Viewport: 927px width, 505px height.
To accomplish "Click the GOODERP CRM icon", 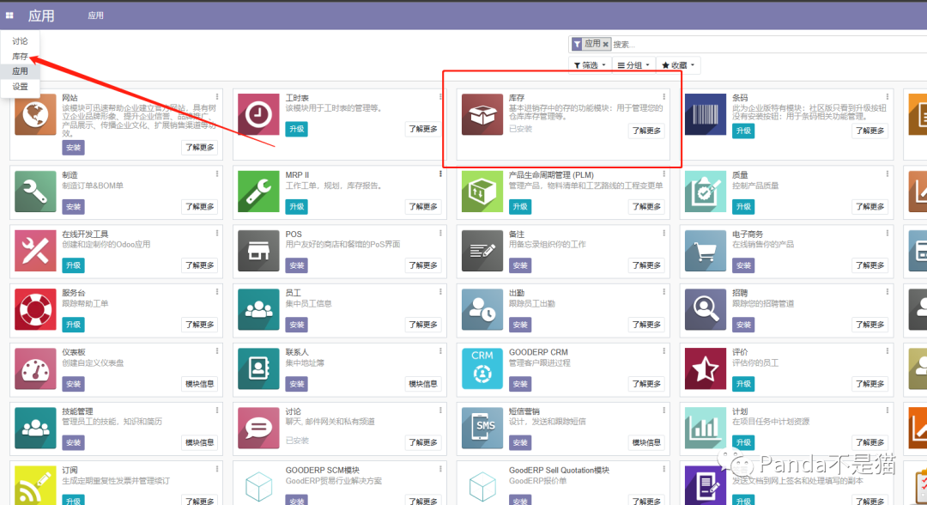I will point(482,368).
